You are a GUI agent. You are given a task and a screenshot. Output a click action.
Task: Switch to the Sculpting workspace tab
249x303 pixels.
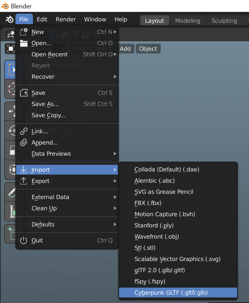[224, 21]
